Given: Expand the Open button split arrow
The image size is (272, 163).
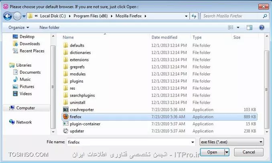Looking at the screenshot, I should (227, 152).
